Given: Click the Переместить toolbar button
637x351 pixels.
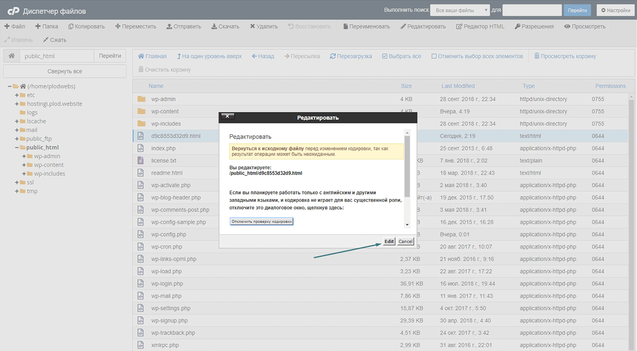Looking at the screenshot, I should coord(136,27).
